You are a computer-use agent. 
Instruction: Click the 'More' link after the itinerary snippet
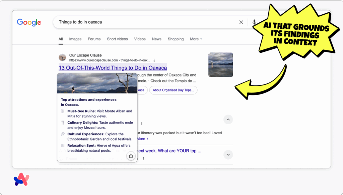pyautogui.click(x=143, y=139)
